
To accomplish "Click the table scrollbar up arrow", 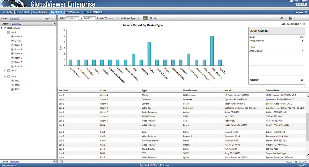I will pos(307,96).
